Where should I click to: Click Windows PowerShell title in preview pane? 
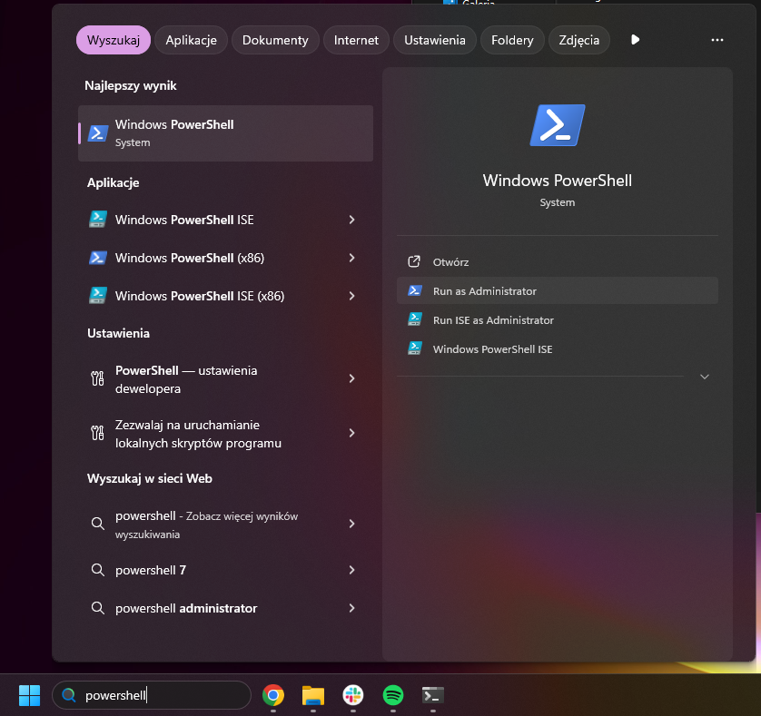558,181
